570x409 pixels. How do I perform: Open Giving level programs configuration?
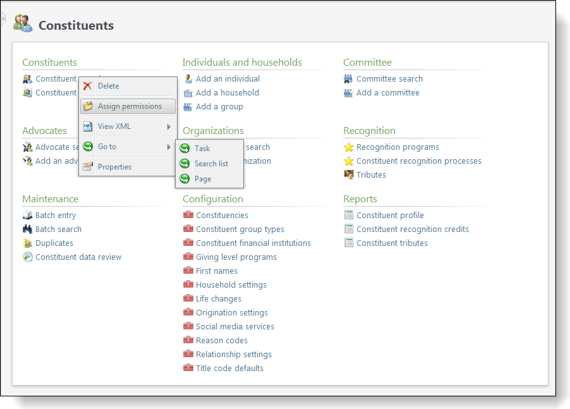[x=236, y=257]
